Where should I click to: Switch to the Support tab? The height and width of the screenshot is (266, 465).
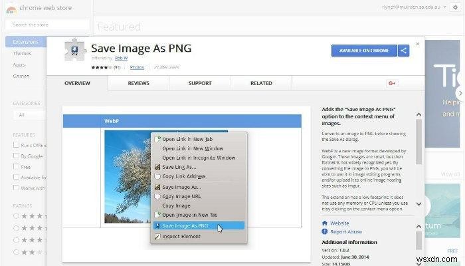coord(200,83)
